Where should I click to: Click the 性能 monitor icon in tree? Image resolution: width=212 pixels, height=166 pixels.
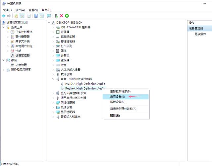pos(13,51)
